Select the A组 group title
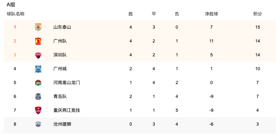 (x=11, y=5)
